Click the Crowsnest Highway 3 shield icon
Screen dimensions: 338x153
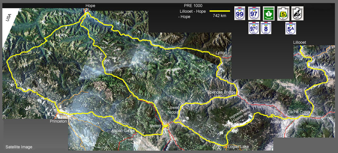click(x=297, y=14)
